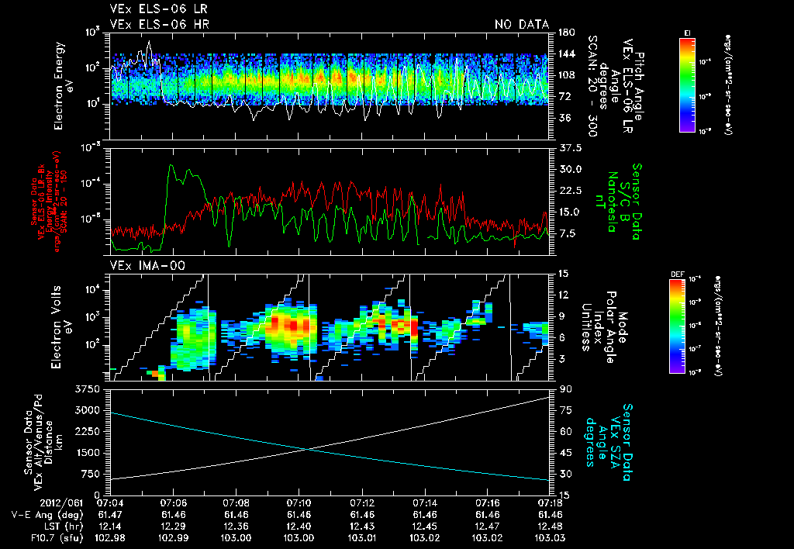Click the 'VEx ELS-06 HR' title text
Viewport: 794px width, 549px height.
[160, 24]
